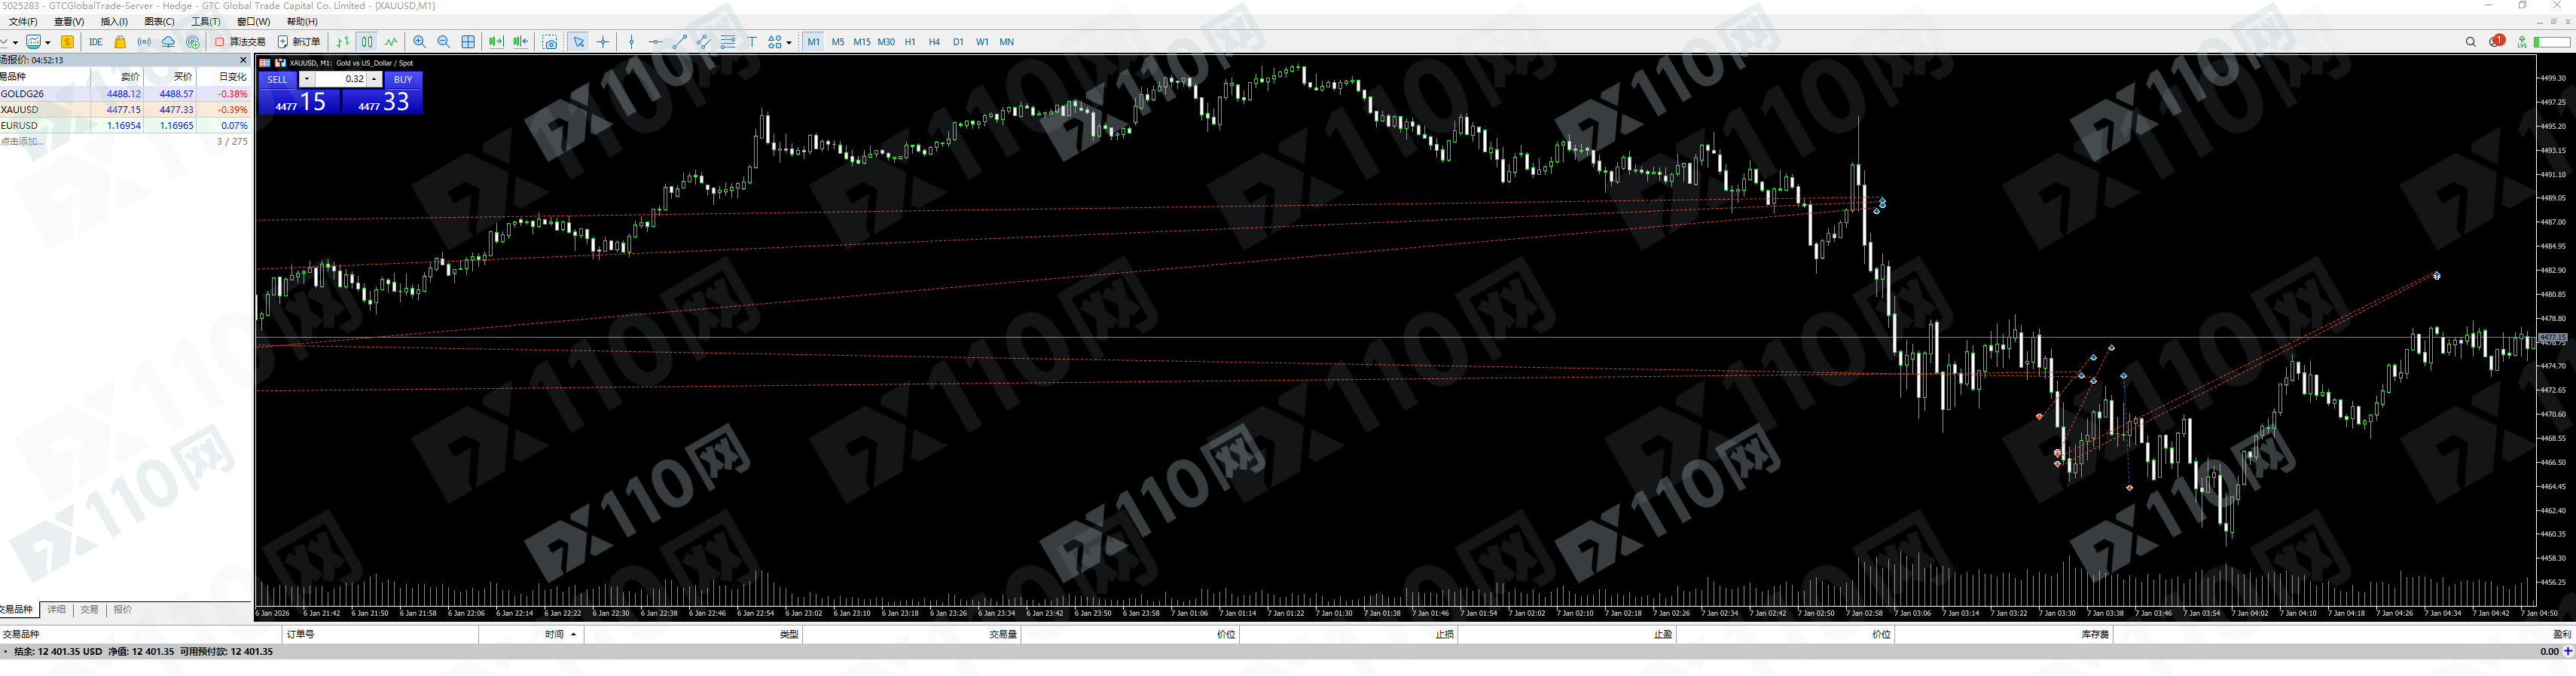The width and height of the screenshot is (2576, 676).
Task: Select the EURUSD row in Market Watch
Action: [20, 126]
